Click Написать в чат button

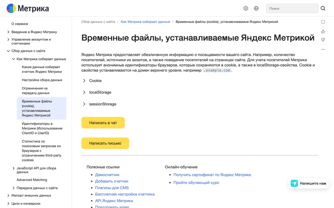[x=103, y=123]
